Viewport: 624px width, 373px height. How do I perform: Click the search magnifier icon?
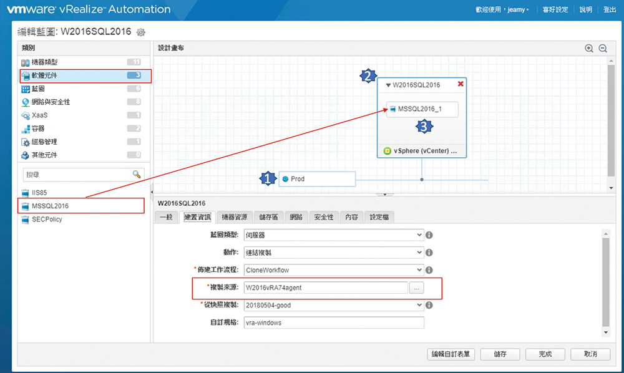pyautogui.click(x=137, y=174)
